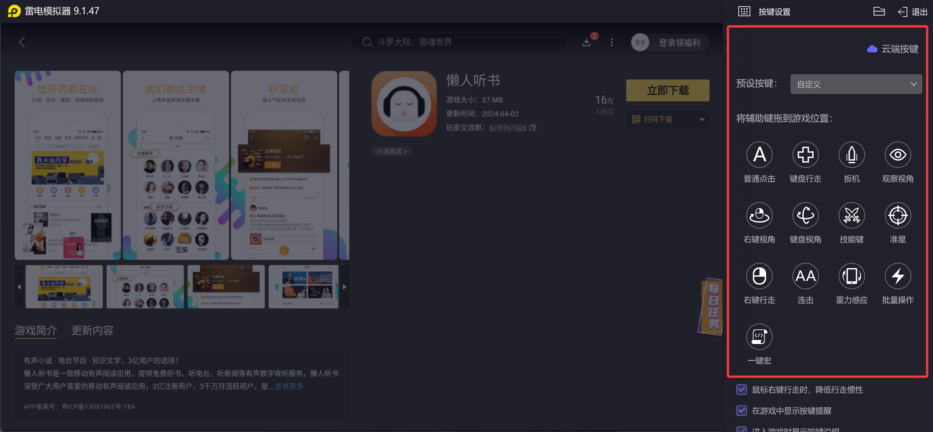Switch to the 游戏简介 tab
The width and height of the screenshot is (933, 432).
click(36, 330)
